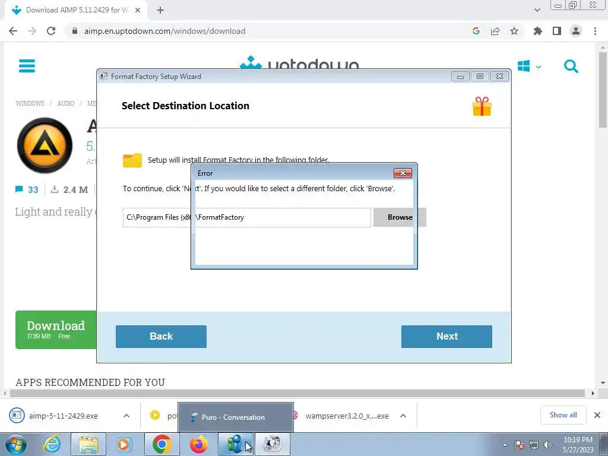
Task: Click the yellow folder icon in wizard
Action: [132, 160]
